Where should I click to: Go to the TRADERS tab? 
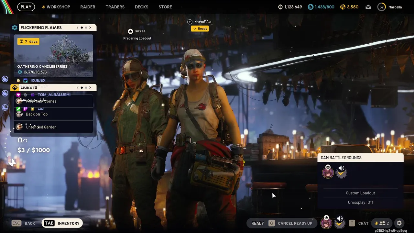(x=115, y=7)
